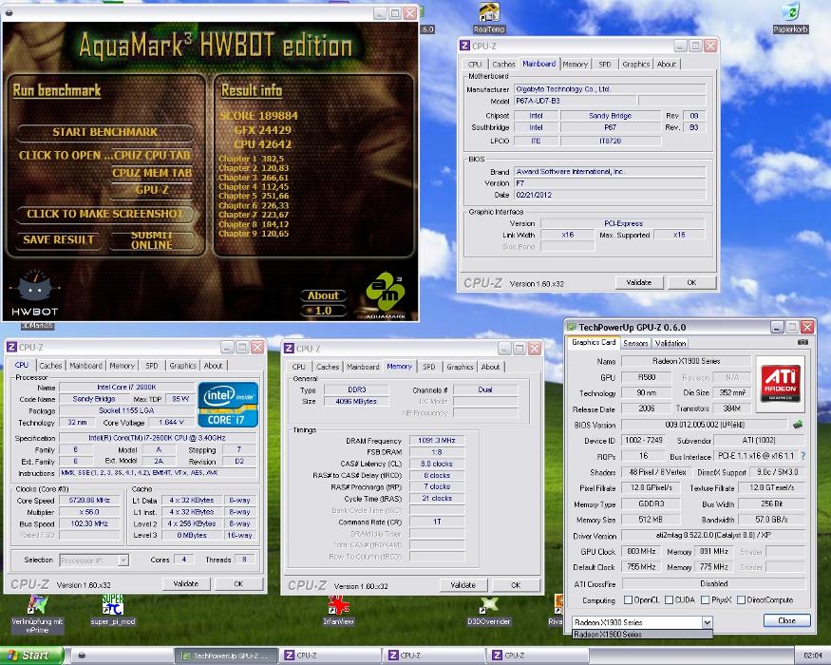Click SUBMIT ONLINE in AquaMark
This screenshot has width=831, height=665.
(152, 240)
